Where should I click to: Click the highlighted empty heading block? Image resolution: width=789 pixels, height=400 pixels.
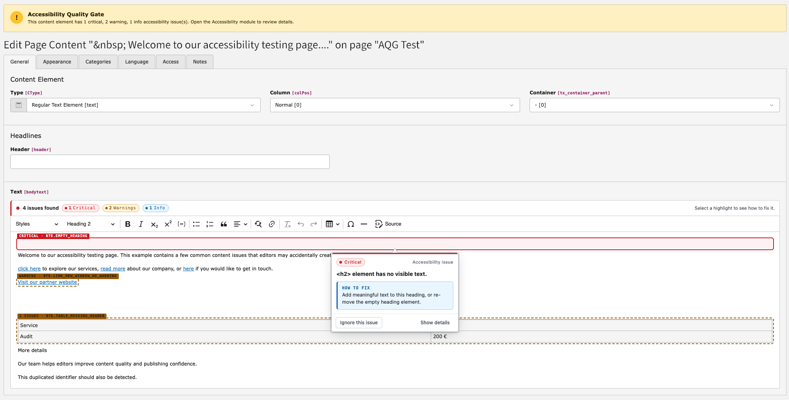click(x=395, y=244)
